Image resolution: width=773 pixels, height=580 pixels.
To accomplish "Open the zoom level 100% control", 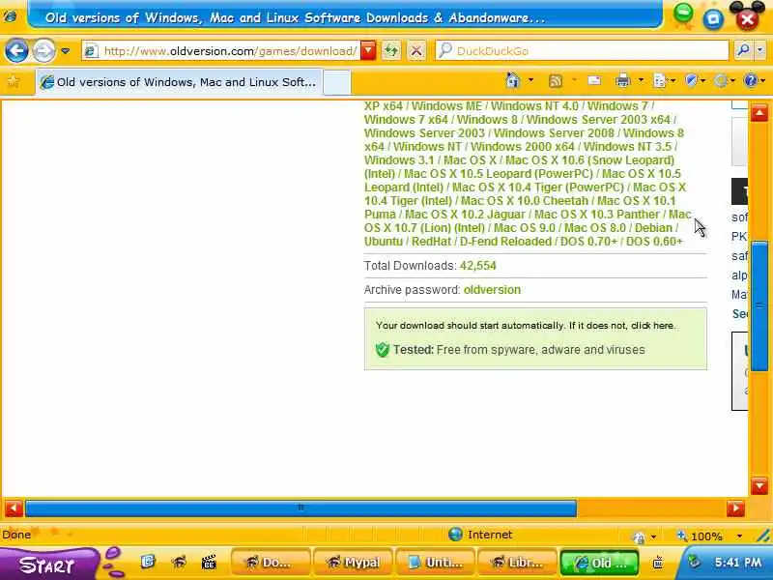I will point(700,536).
